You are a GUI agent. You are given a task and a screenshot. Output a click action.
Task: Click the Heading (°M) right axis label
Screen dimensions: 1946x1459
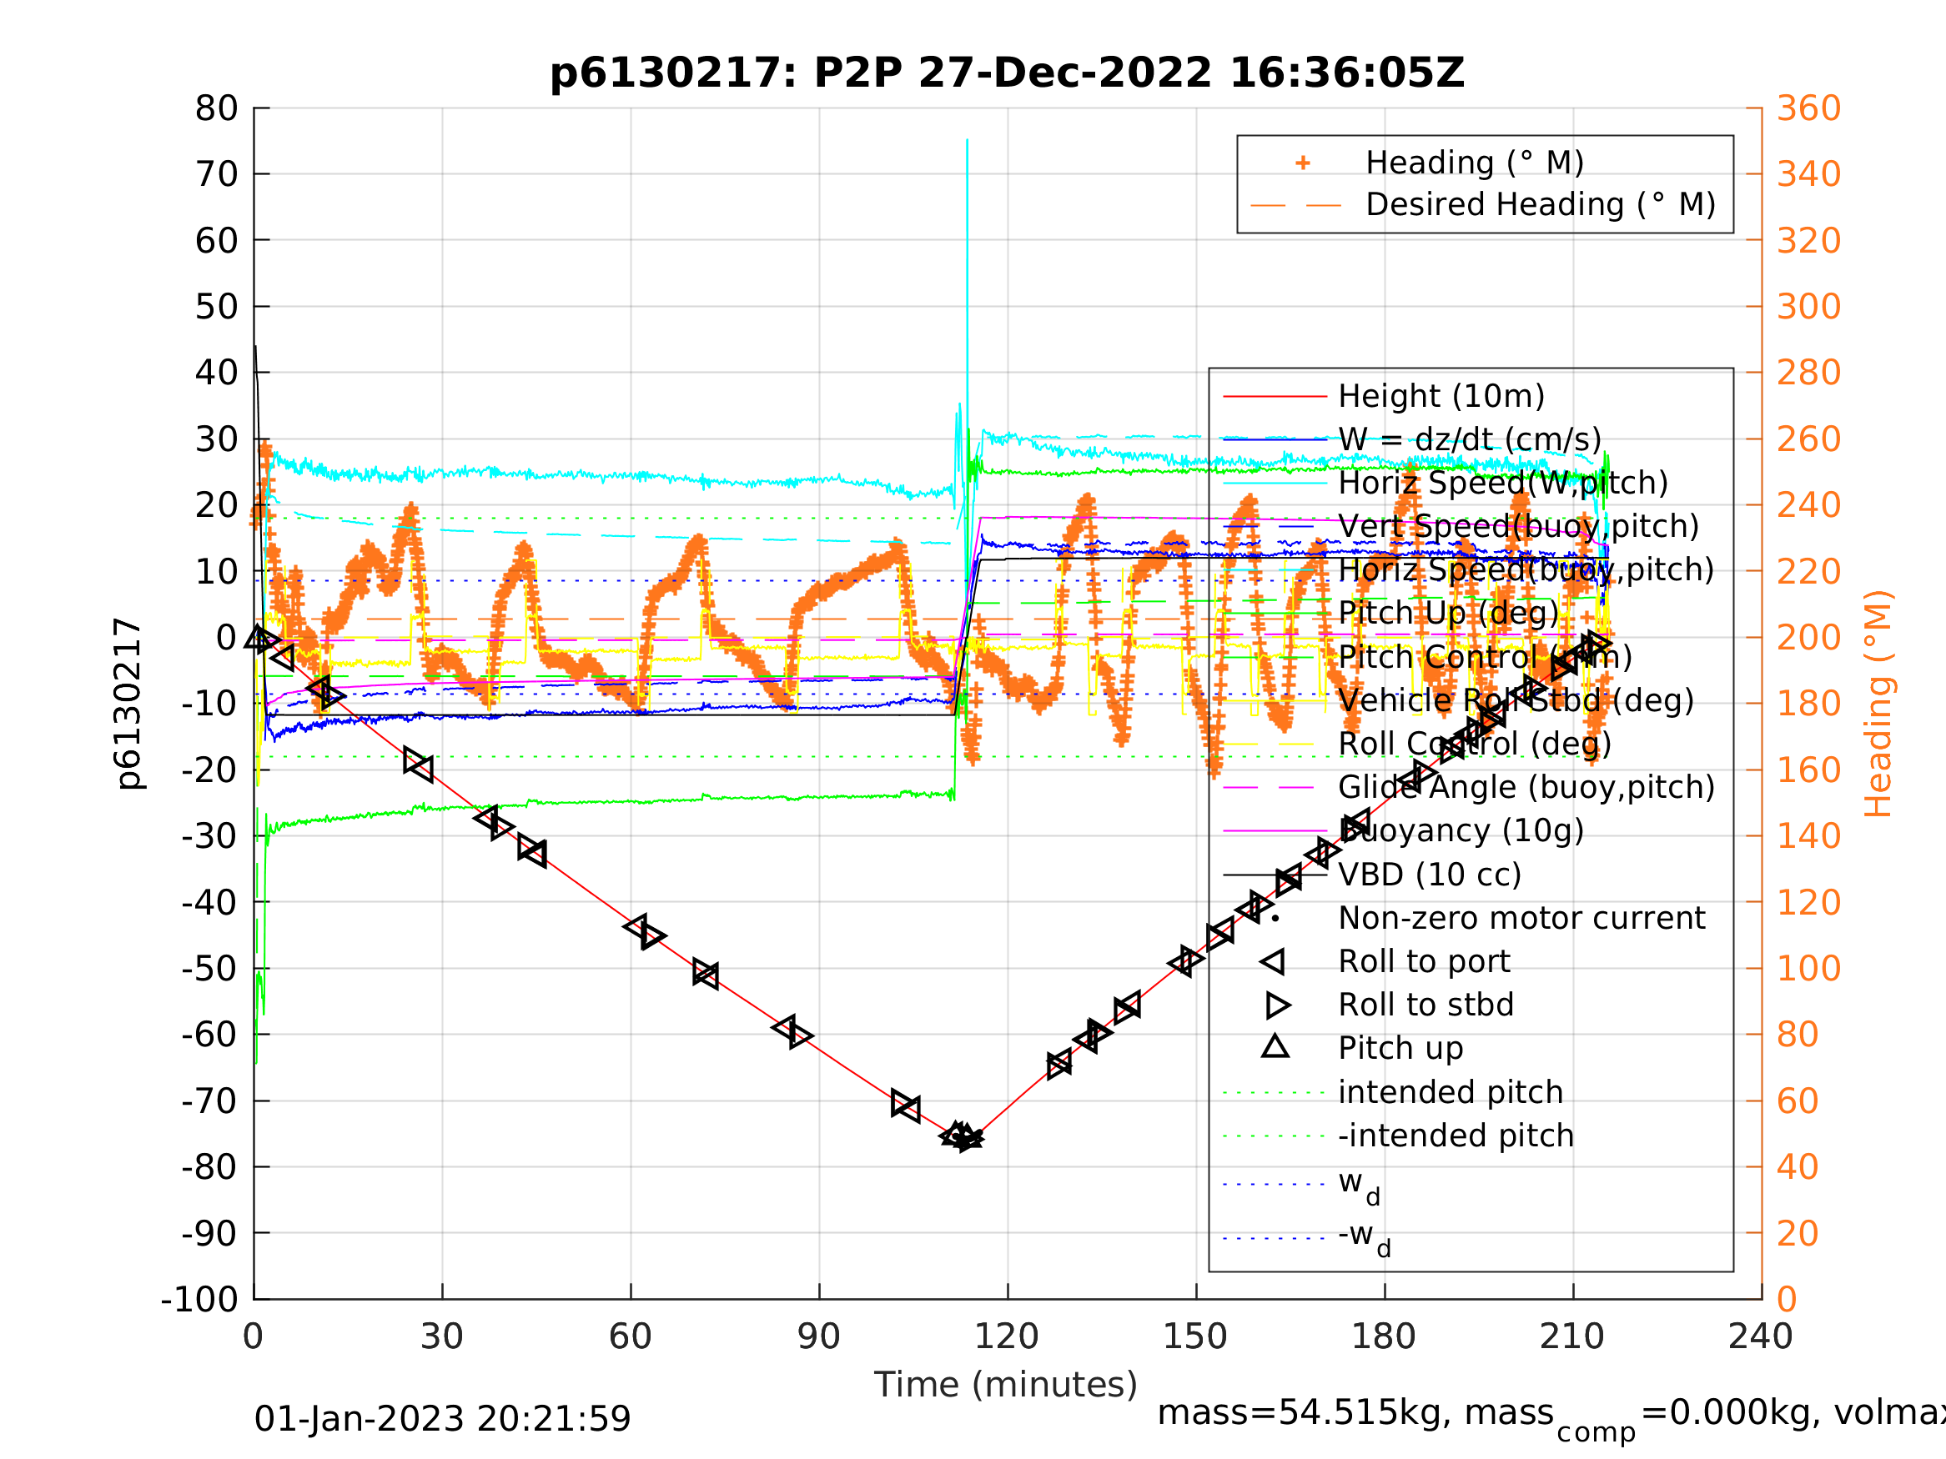pos(1878,704)
